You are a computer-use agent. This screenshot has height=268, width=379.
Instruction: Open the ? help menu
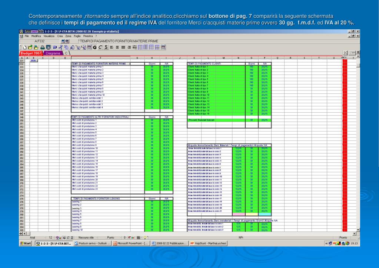point(96,36)
